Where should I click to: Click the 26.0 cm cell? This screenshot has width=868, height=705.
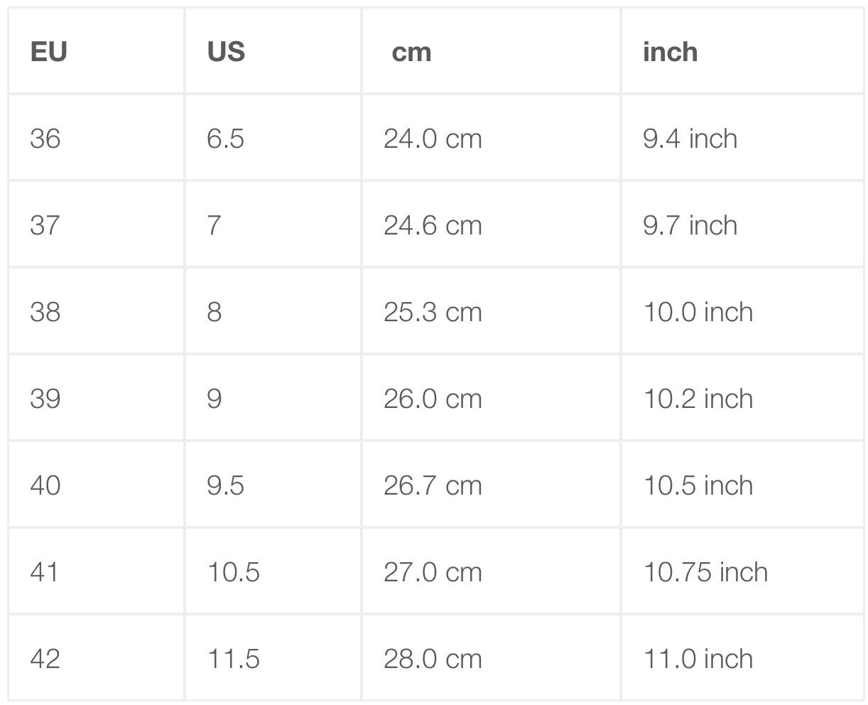433,399
